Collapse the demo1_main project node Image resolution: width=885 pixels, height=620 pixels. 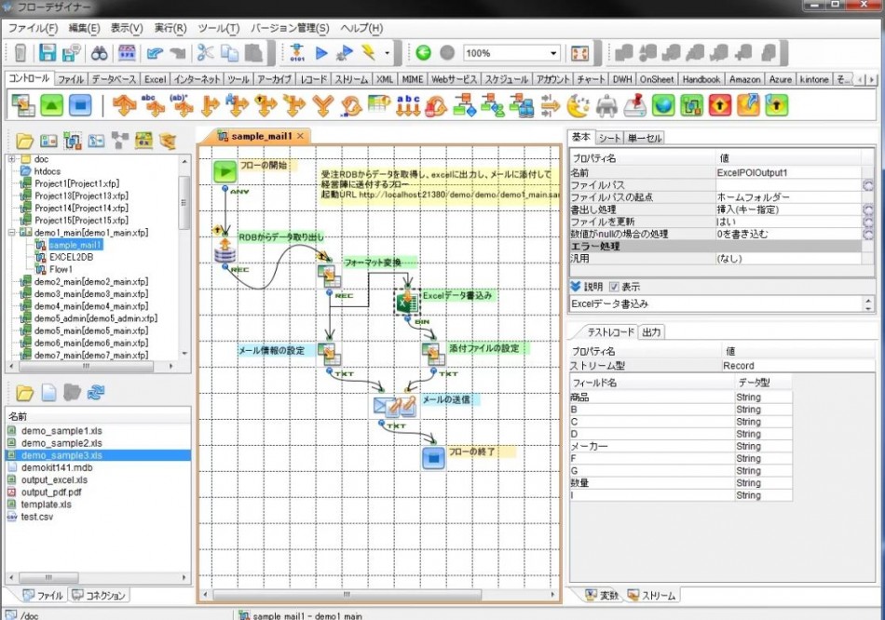[x=11, y=233]
